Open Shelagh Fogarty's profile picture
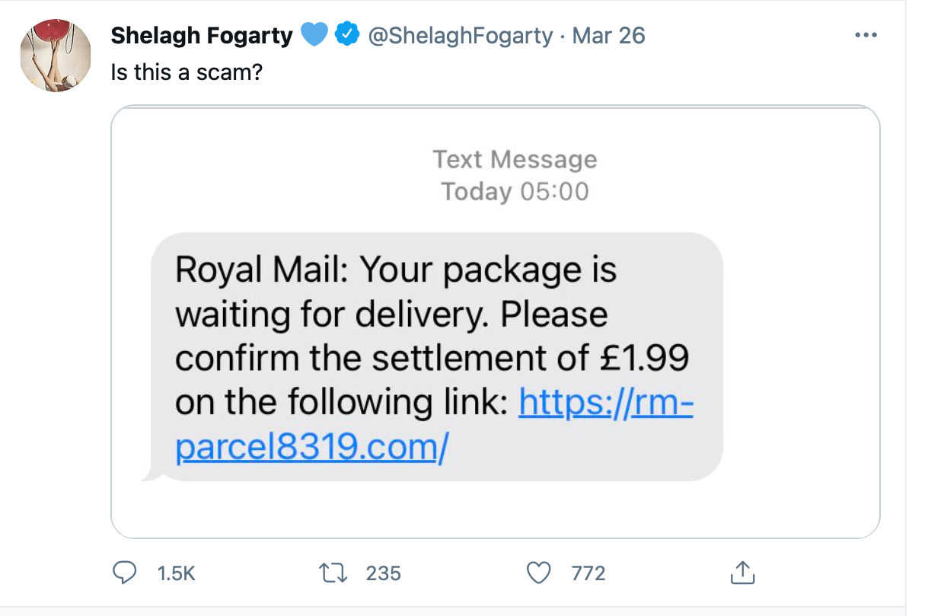The height and width of the screenshot is (616, 928). [54, 55]
